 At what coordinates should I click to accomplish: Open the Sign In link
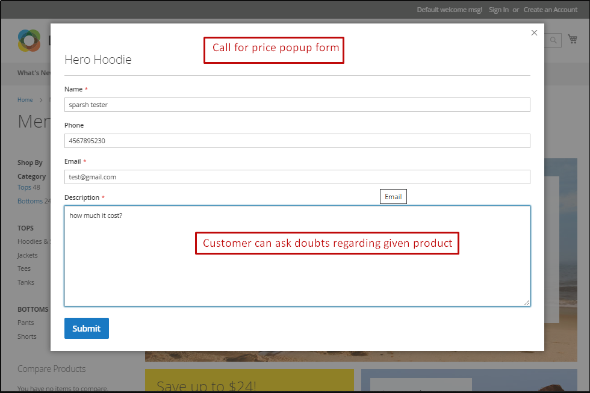tap(498, 10)
